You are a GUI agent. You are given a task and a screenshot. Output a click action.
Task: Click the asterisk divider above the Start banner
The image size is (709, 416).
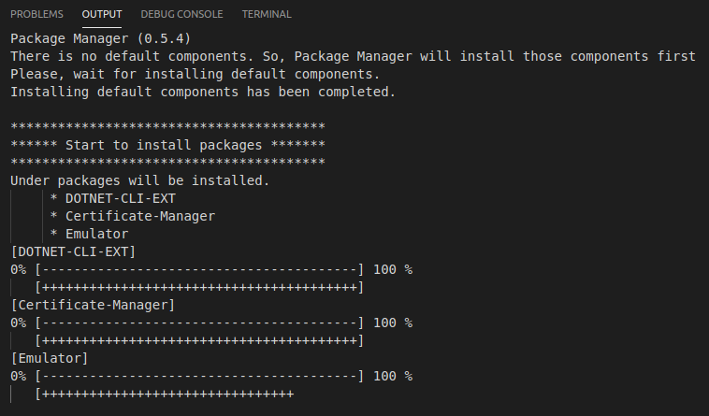click(x=167, y=127)
